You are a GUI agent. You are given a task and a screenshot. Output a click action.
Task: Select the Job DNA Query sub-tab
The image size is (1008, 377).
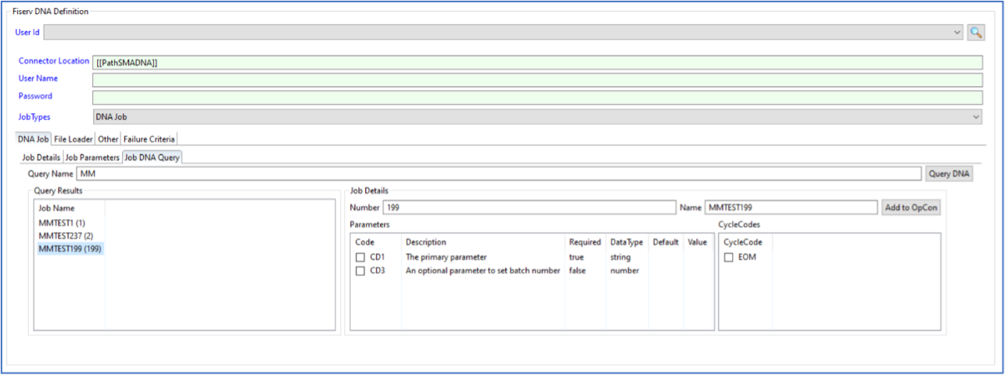click(x=152, y=156)
